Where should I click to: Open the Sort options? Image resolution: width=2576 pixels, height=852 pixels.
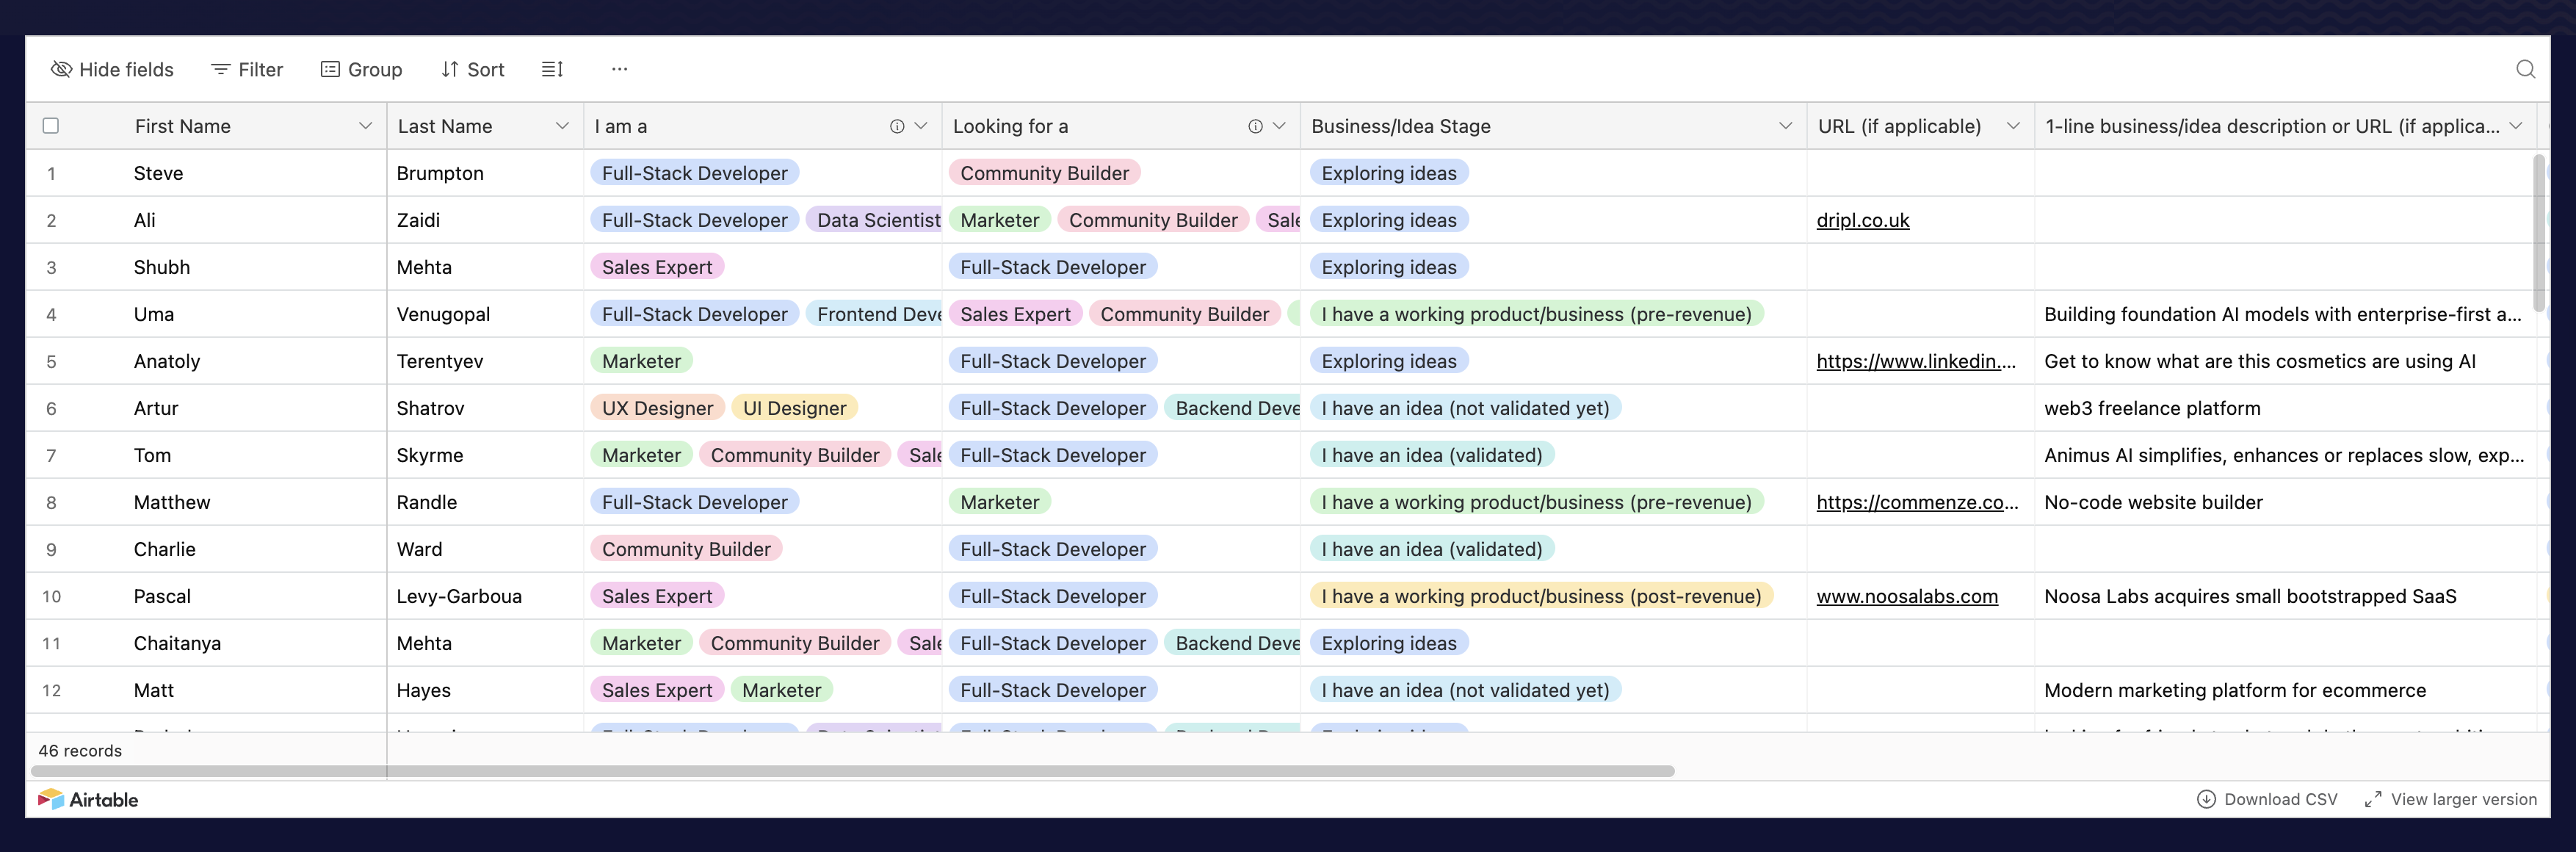472,69
